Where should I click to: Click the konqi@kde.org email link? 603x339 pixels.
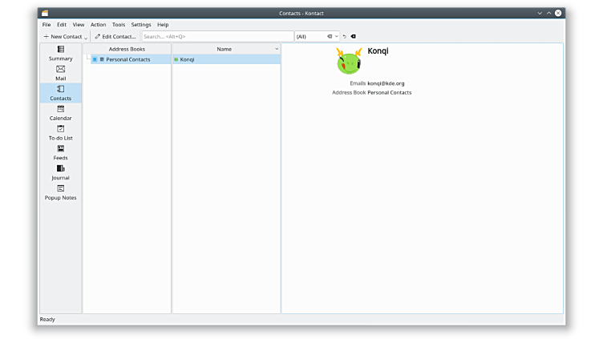[386, 83]
